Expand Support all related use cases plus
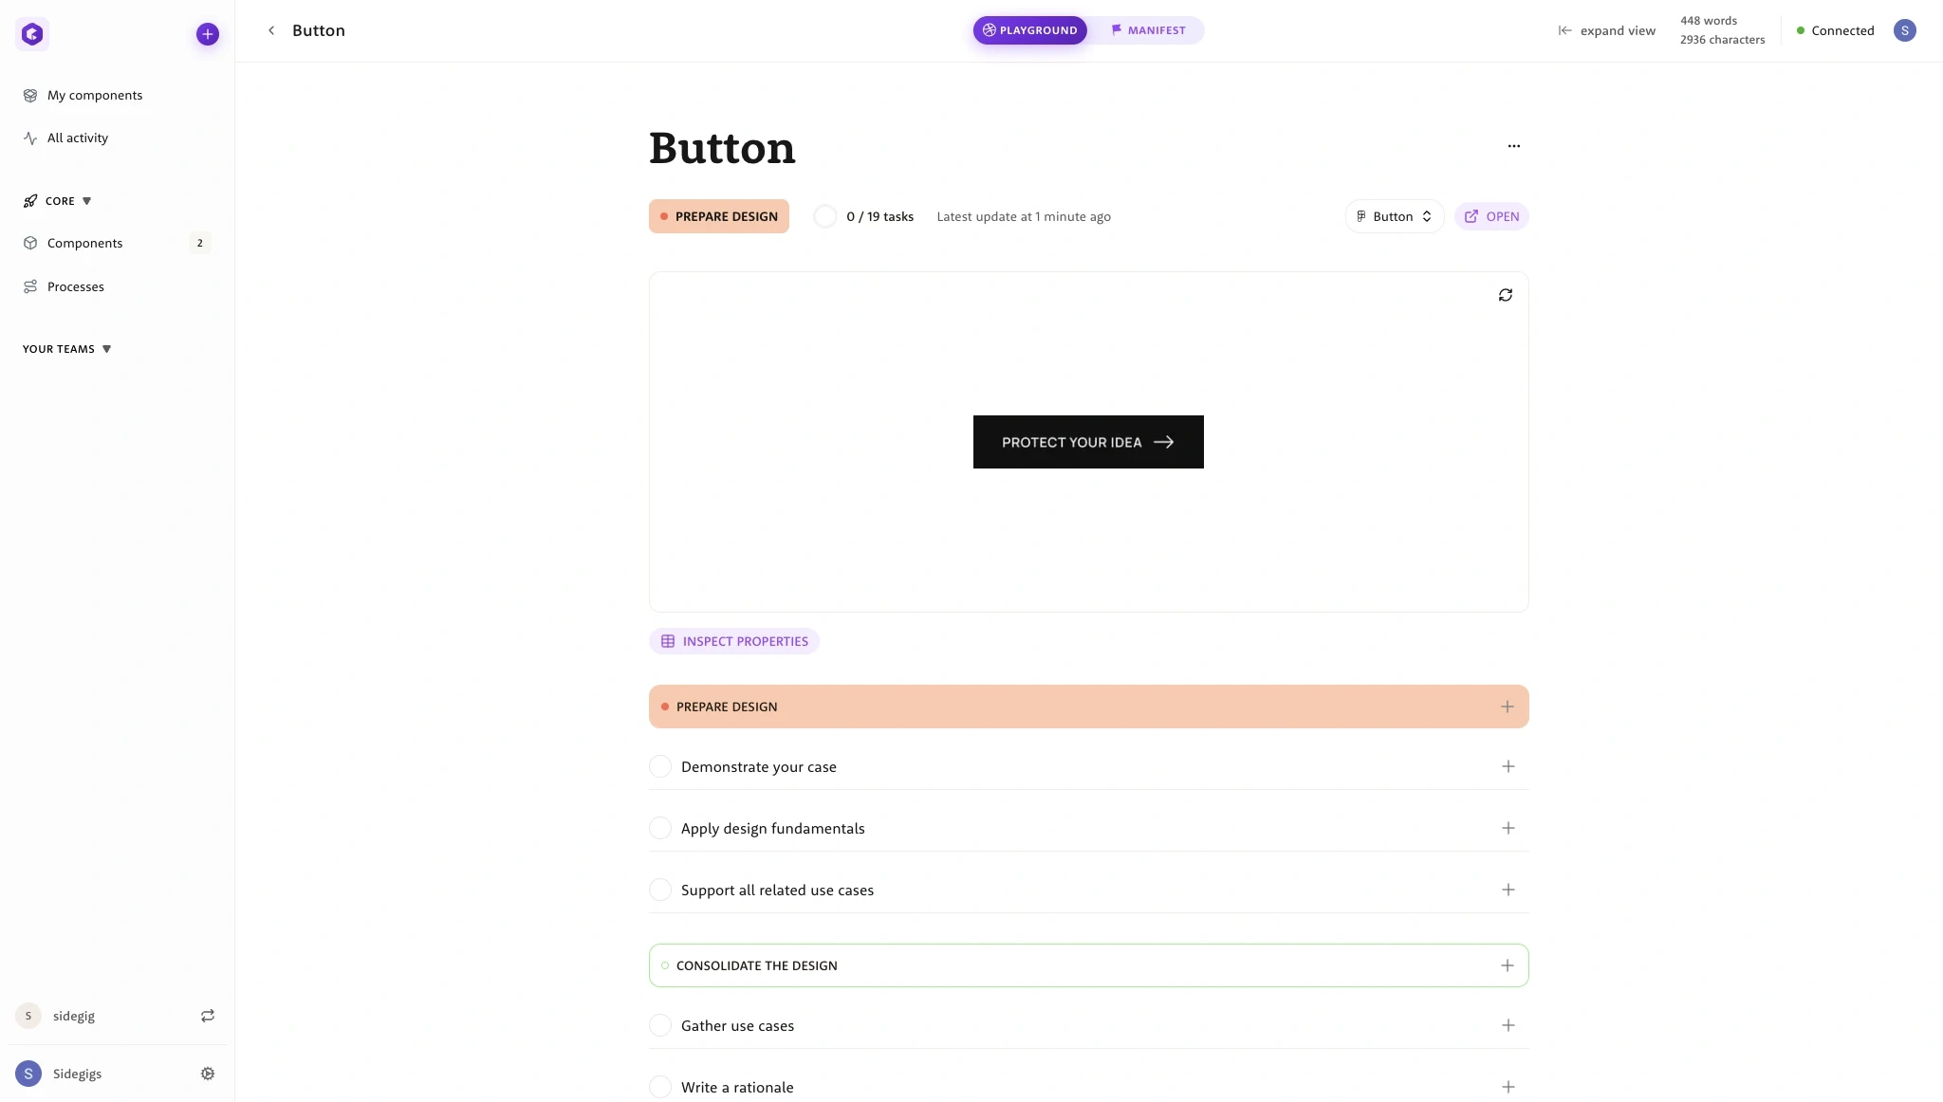The image size is (1943, 1102). click(1508, 890)
